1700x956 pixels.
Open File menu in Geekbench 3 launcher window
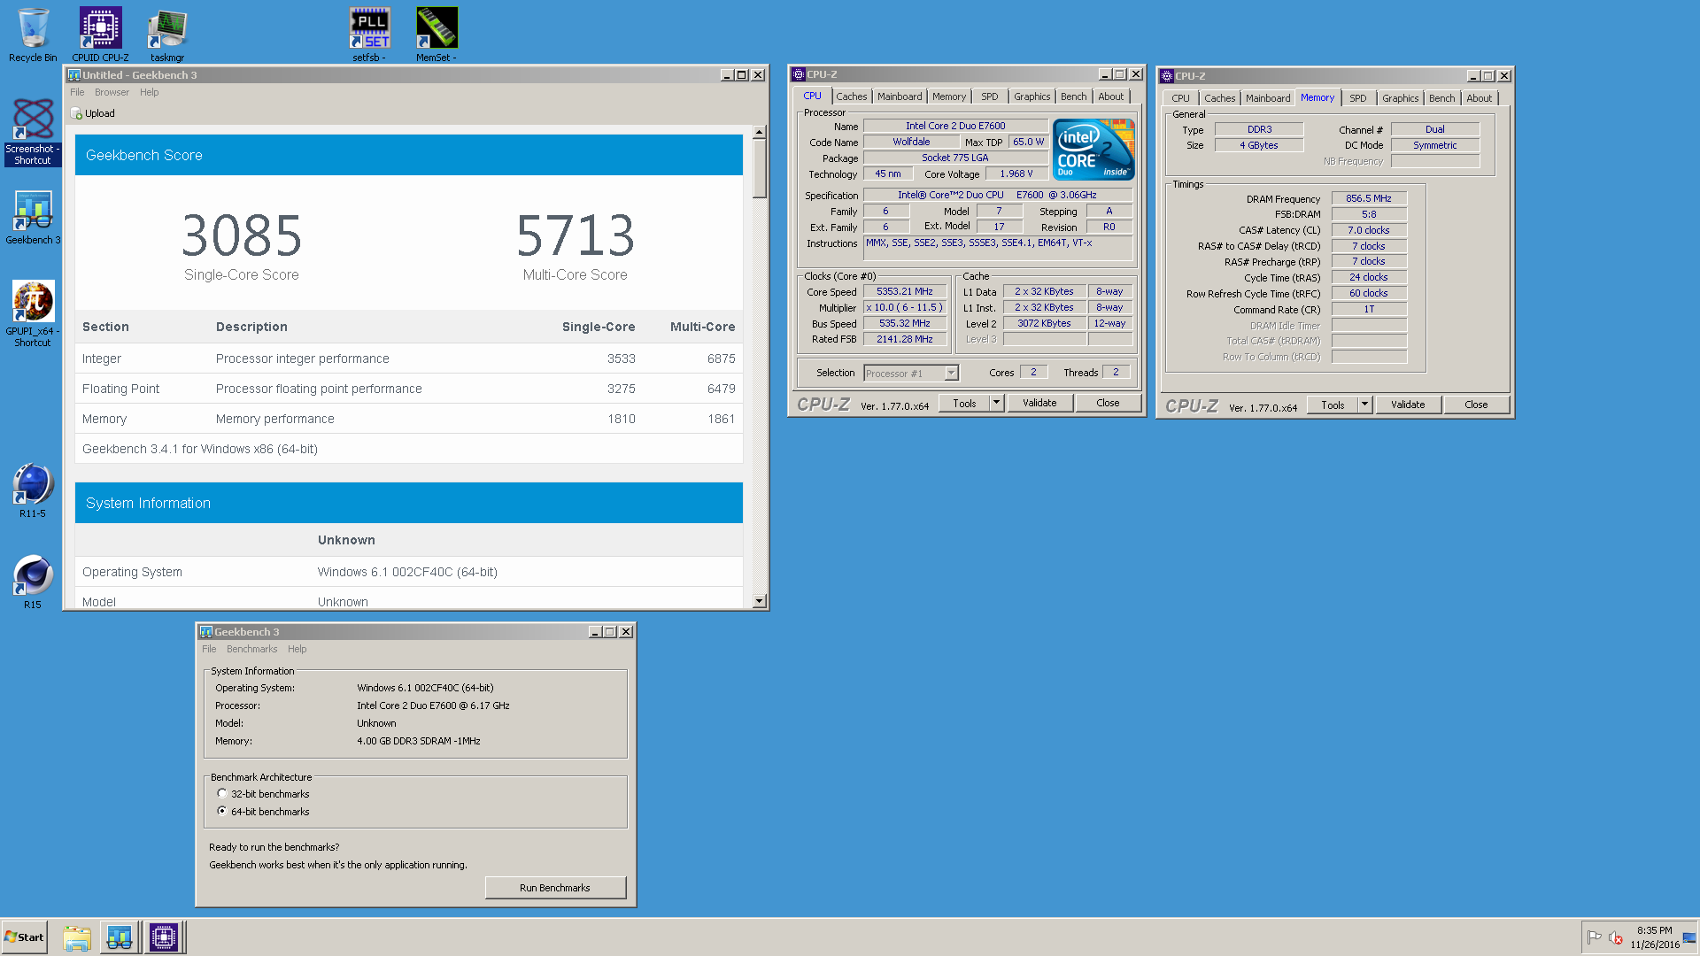[209, 649]
